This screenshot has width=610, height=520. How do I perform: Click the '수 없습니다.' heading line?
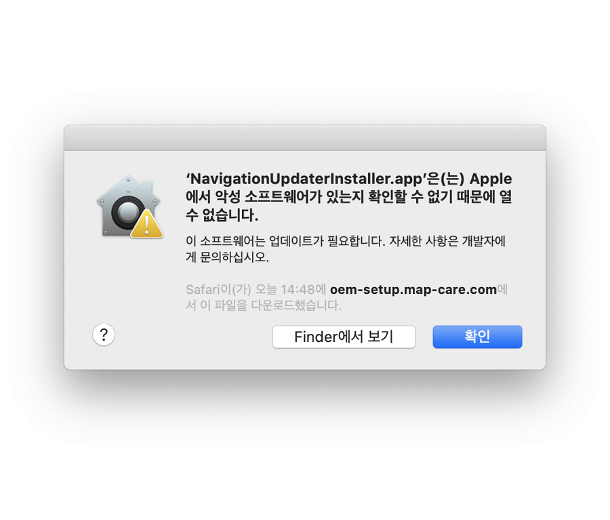222,215
